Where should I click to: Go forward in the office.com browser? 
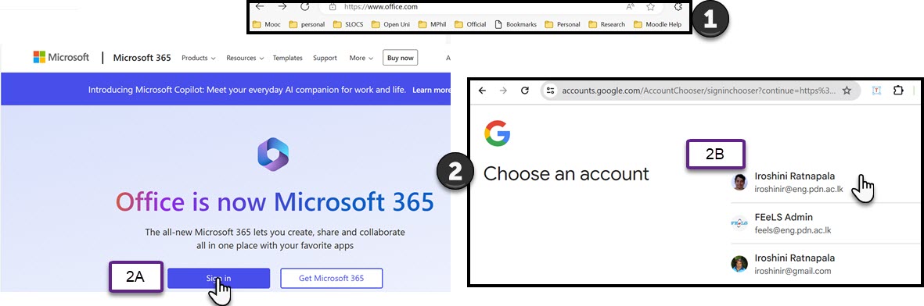pyautogui.click(x=282, y=6)
